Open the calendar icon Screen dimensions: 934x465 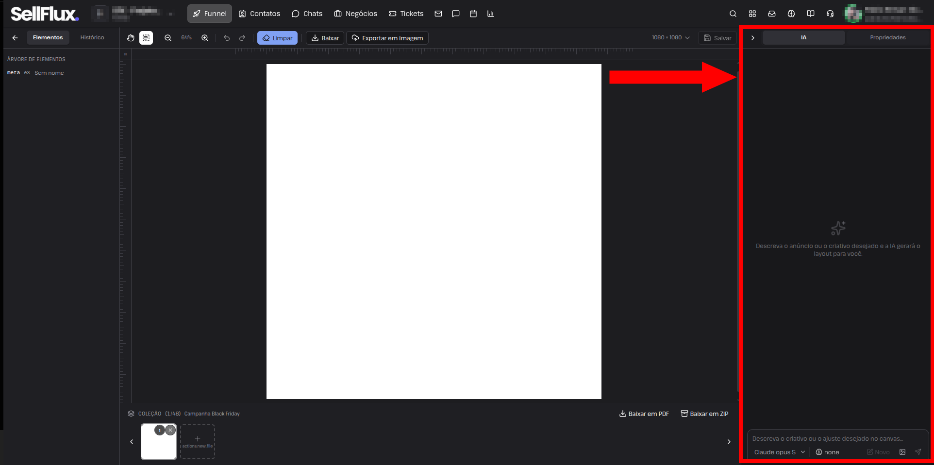(473, 14)
